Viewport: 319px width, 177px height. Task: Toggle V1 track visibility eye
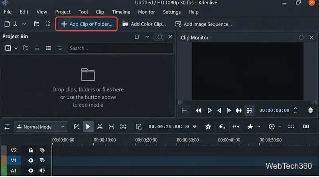pos(31,160)
